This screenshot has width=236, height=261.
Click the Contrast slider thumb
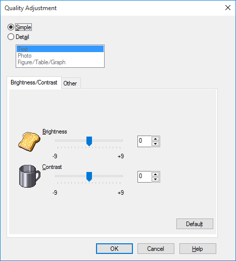89,177
